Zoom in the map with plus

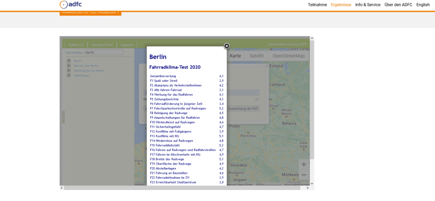point(304,165)
